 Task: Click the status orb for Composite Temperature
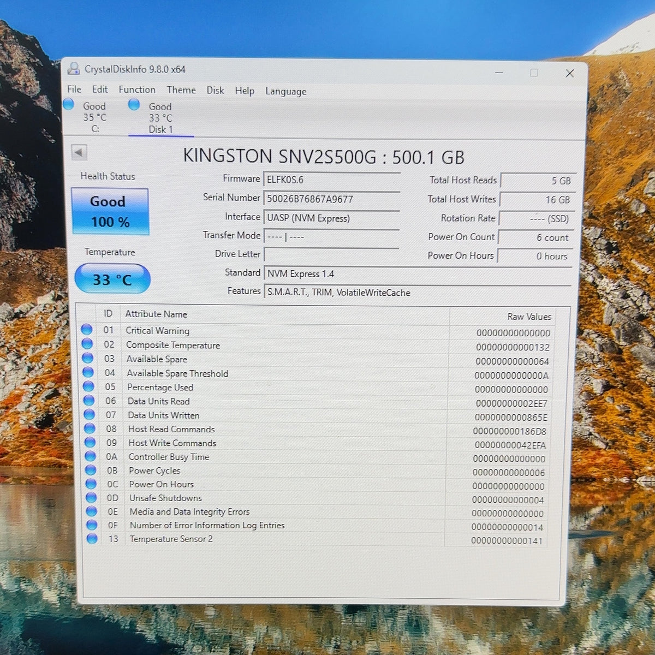point(87,343)
